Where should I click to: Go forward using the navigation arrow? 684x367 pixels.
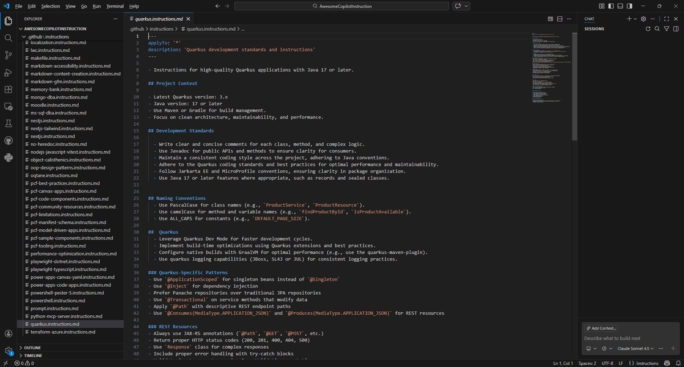pos(227,6)
